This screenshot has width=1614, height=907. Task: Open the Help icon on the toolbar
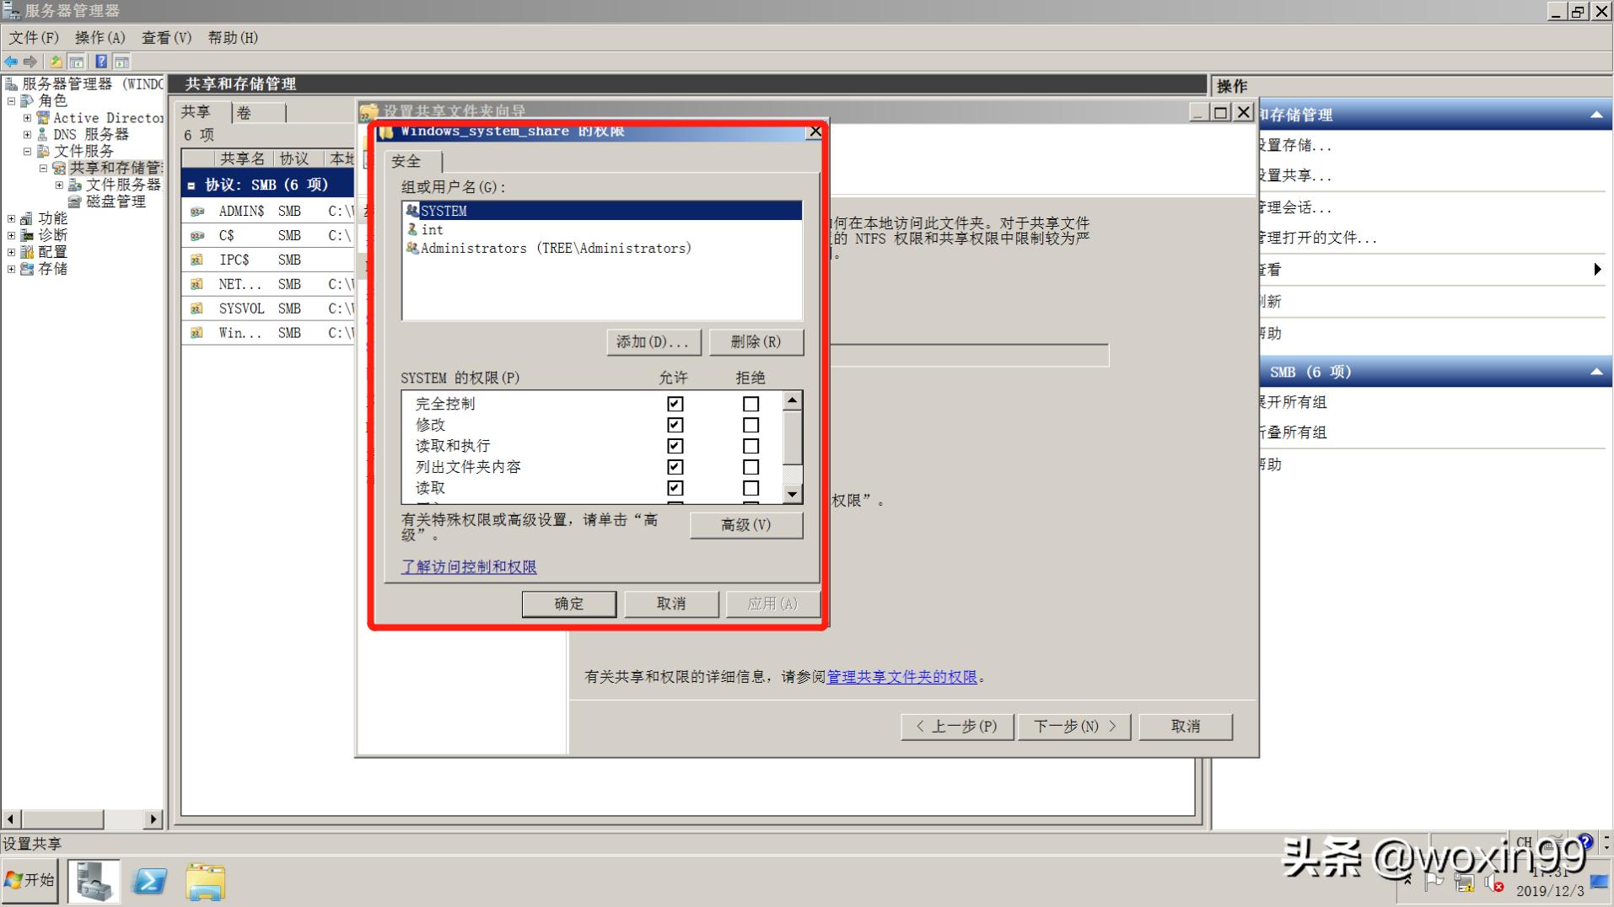click(x=100, y=61)
